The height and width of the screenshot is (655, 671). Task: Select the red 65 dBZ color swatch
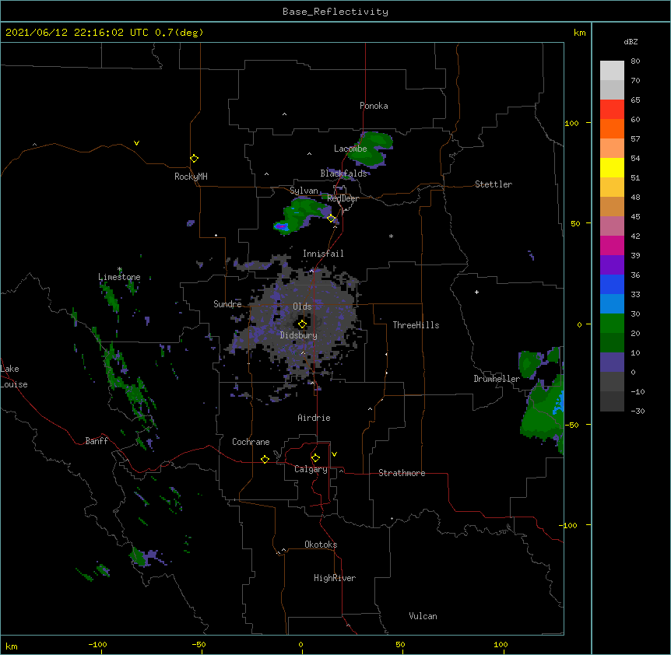click(612, 110)
